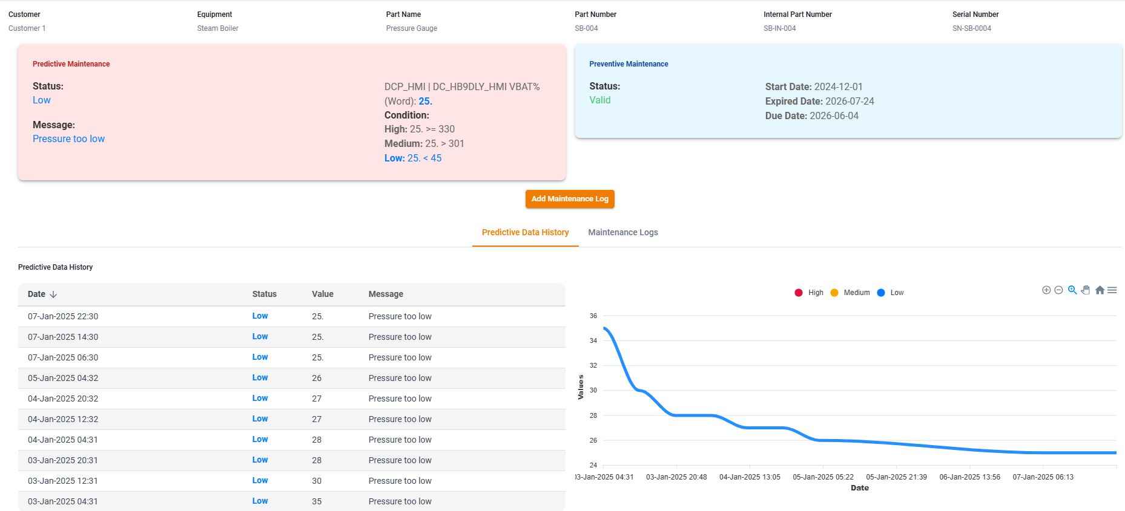Switch to the Predictive Data History tab
Viewport: 1125px width, 511px height.
tap(525, 232)
